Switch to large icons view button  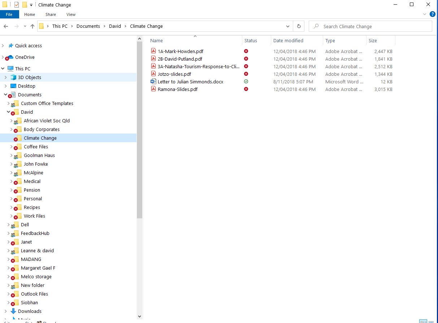(431, 321)
